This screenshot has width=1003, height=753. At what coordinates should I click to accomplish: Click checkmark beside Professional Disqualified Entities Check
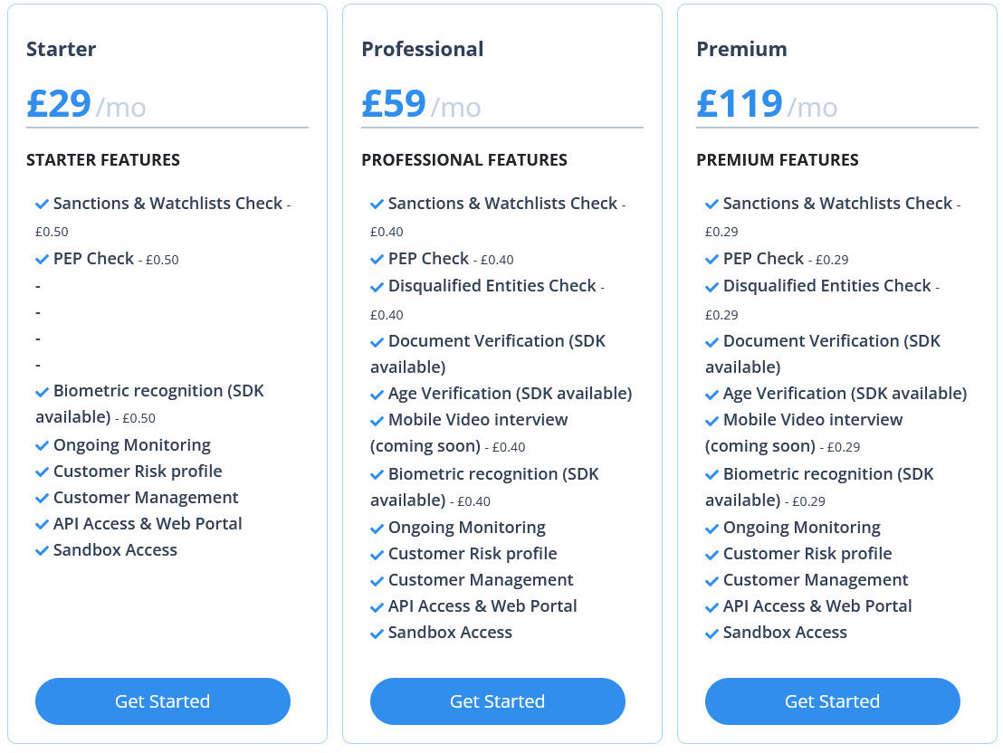pyautogui.click(x=377, y=287)
